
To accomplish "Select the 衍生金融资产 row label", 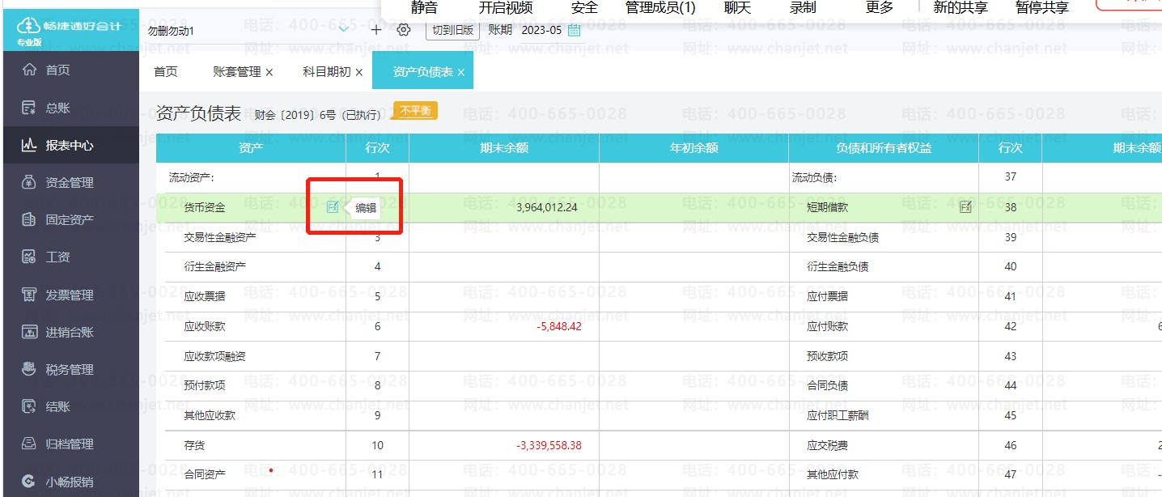I will click(x=215, y=266).
